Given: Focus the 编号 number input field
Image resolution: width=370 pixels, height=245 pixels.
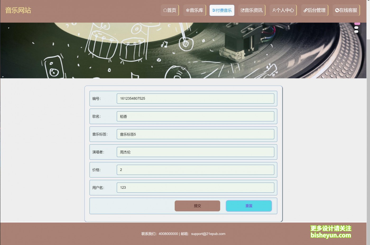Looking at the screenshot, I should coord(195,98).
